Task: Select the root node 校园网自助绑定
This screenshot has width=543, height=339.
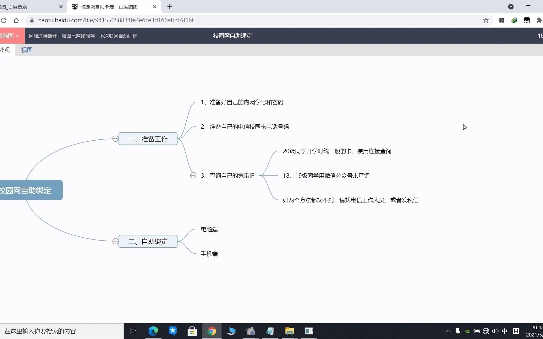Action: tap(31, 190)
